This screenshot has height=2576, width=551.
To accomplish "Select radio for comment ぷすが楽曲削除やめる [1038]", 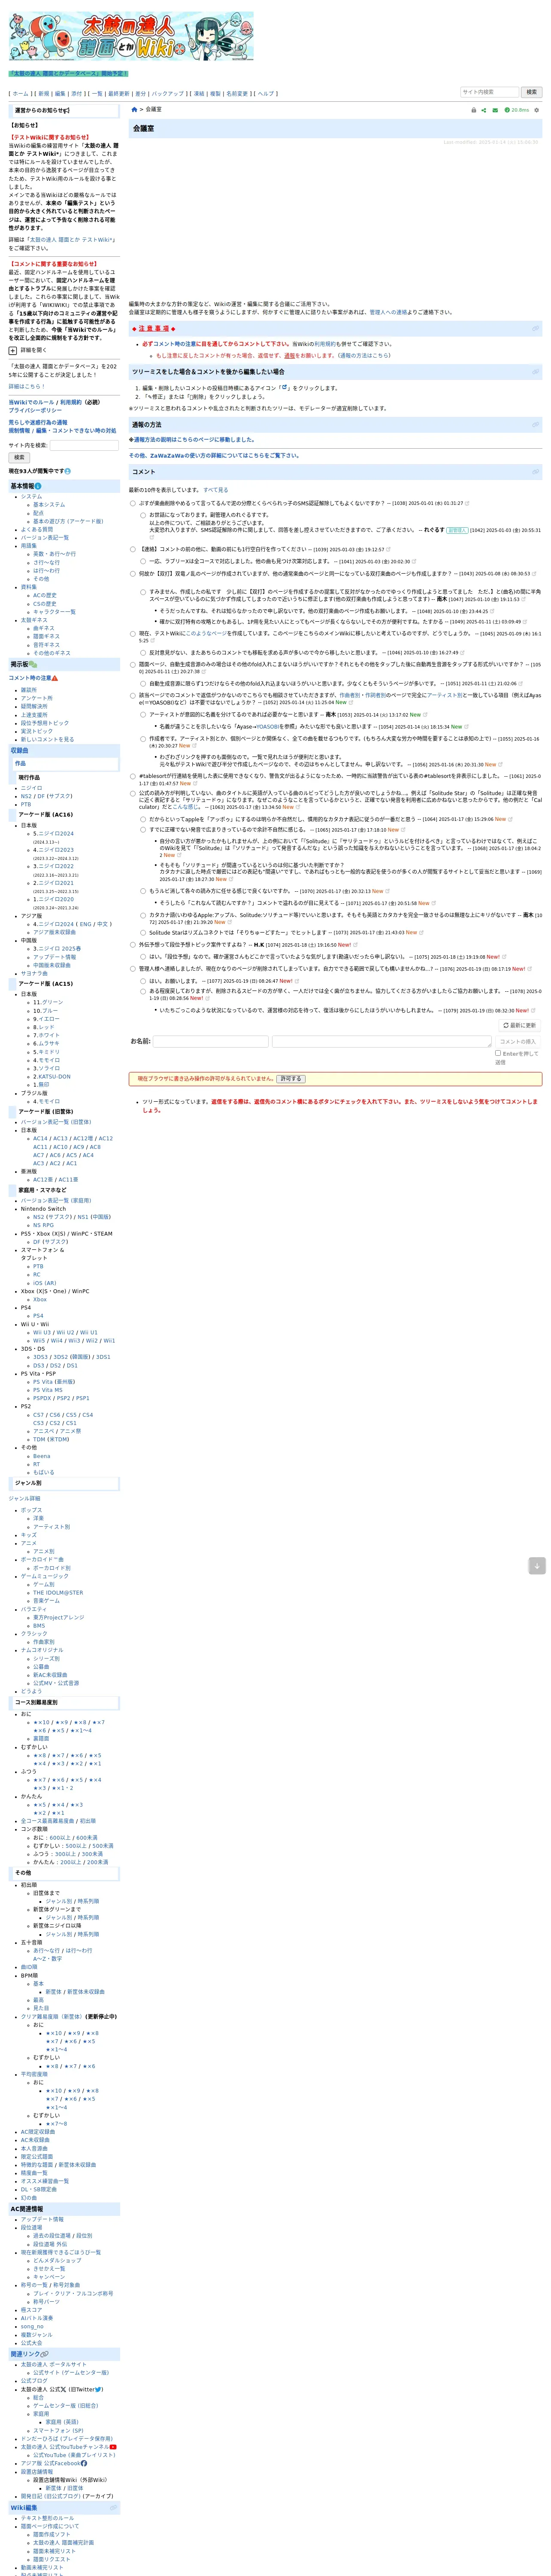I will (132, 503).
